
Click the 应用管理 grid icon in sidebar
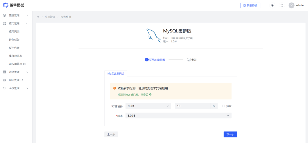(x=4, y=23)
